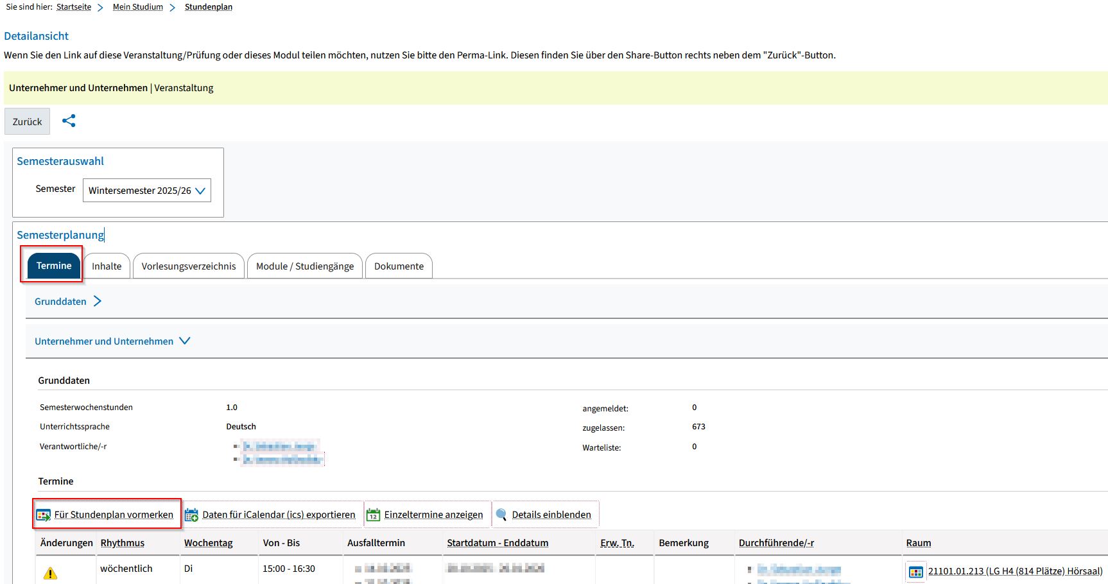Click Details einblenden link
The image size is (1108, 584).
tap(551, 515)
